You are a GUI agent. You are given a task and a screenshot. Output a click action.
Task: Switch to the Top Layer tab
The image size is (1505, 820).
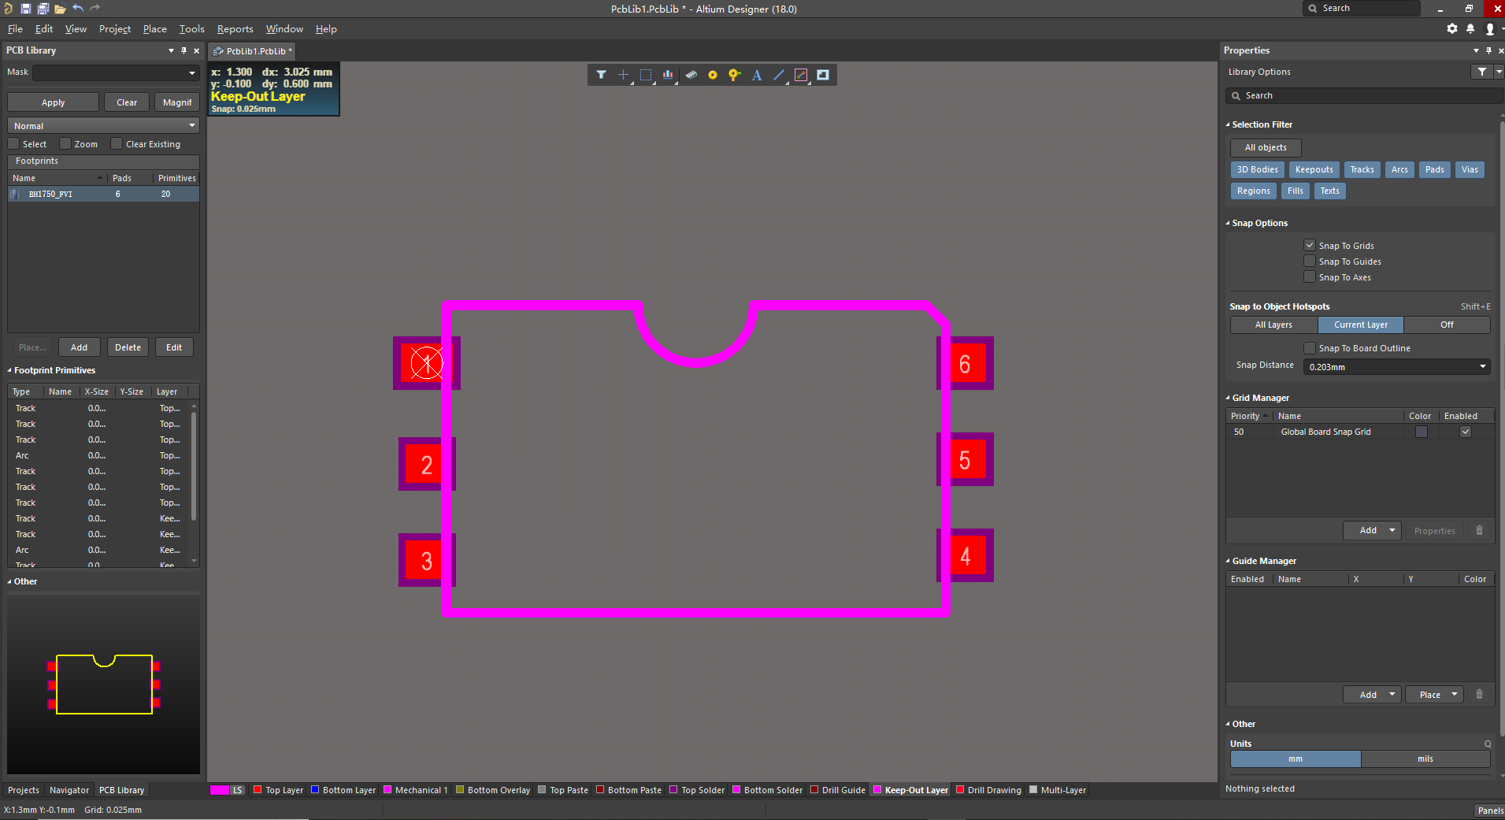click(284, 790)
